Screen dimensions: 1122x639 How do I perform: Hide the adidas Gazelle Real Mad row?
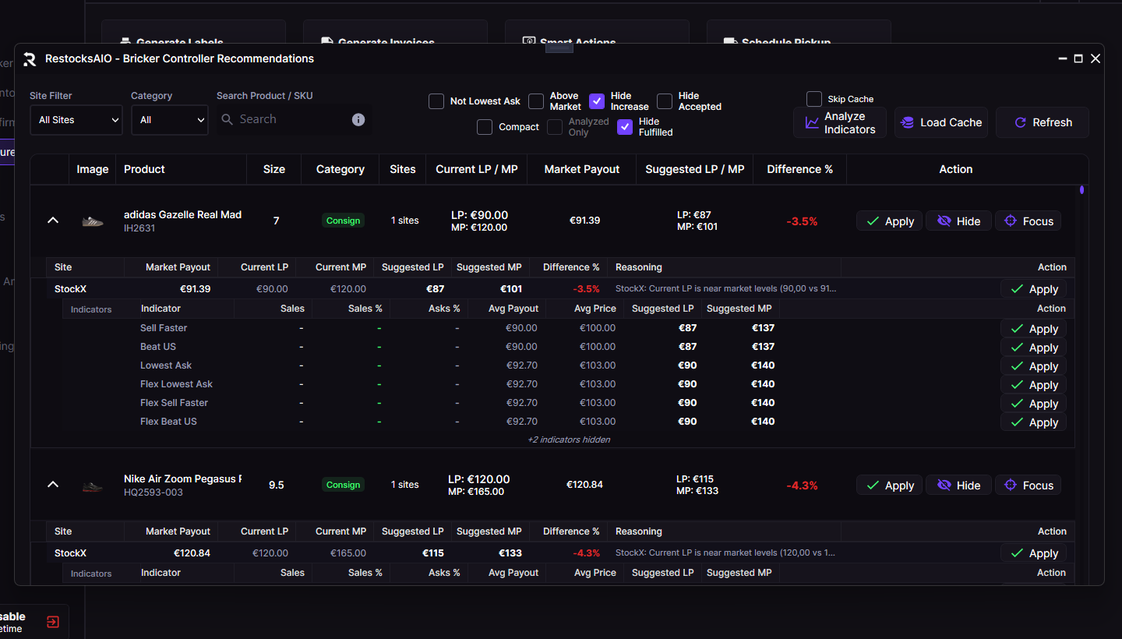[958, 221]
